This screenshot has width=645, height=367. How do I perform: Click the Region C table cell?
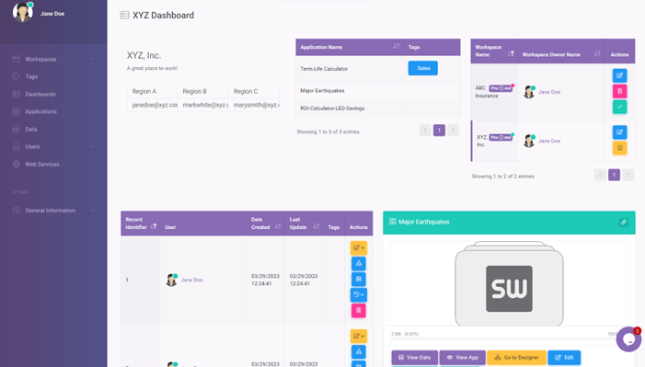[x=254, y=91]
